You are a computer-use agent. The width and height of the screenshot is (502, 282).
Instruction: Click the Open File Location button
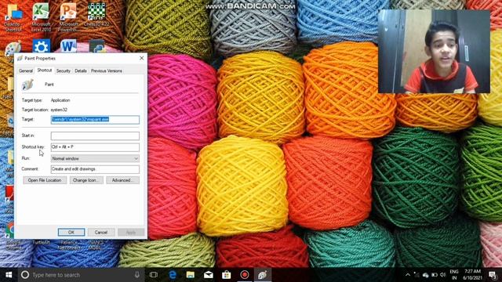coord(45,180)
